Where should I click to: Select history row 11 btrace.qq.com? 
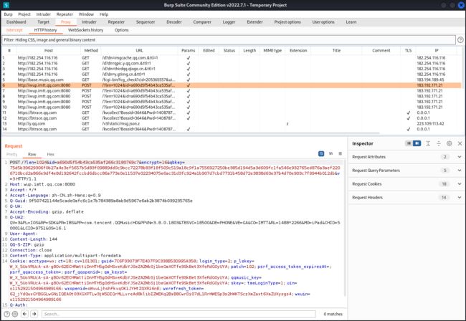(232, 112)
